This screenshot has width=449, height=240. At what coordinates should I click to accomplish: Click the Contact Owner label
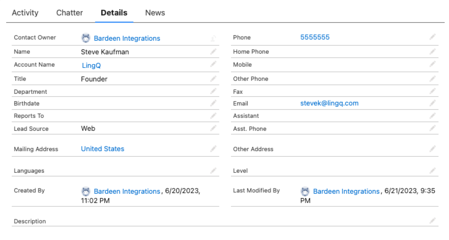point(35,37)
